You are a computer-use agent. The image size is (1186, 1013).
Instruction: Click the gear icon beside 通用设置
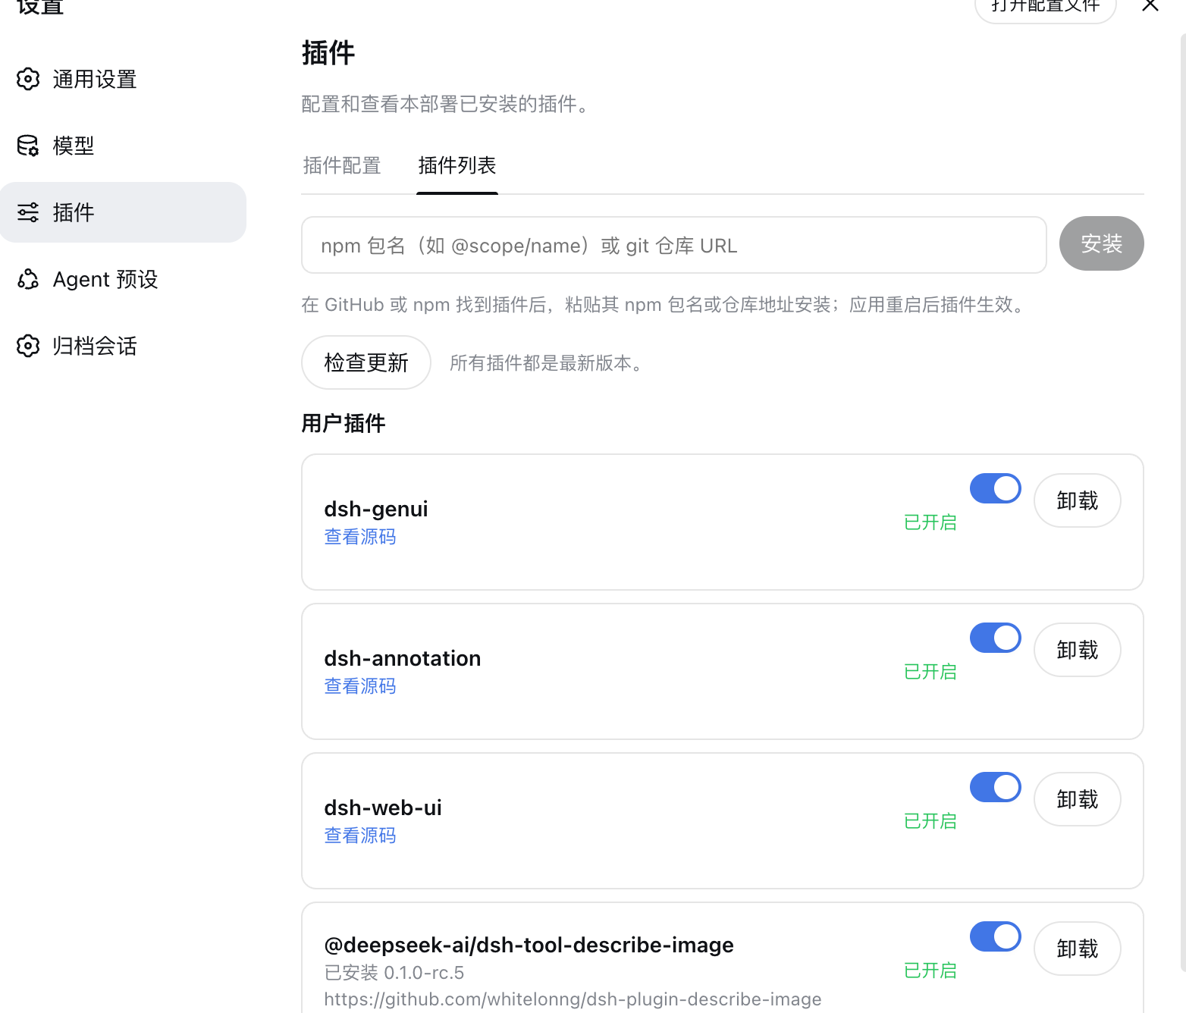(28, 79)
